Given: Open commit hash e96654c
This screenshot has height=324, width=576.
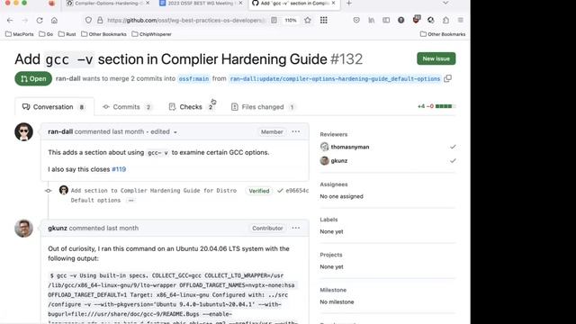Looking at the screenshot, I should [x=297, y=191].
